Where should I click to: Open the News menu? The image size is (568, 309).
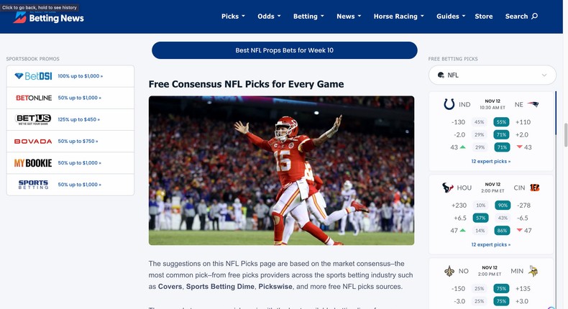coord(349,17)
